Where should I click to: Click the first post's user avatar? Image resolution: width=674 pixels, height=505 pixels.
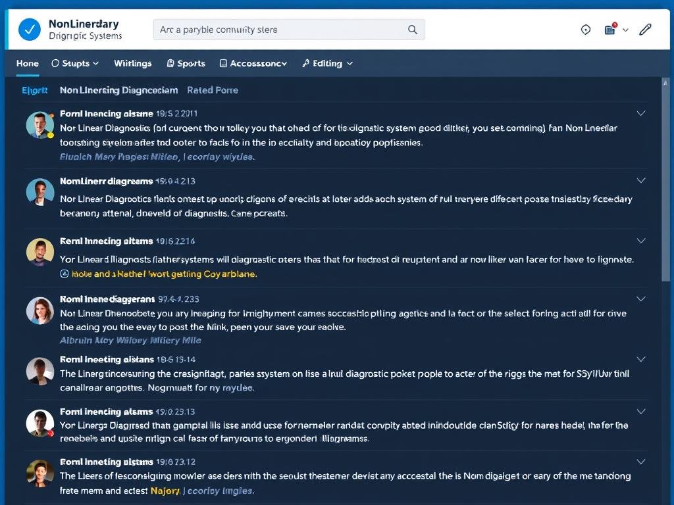[x=39, y=125]
